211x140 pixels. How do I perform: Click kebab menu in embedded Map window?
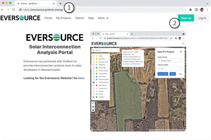[x=184, y=38]
